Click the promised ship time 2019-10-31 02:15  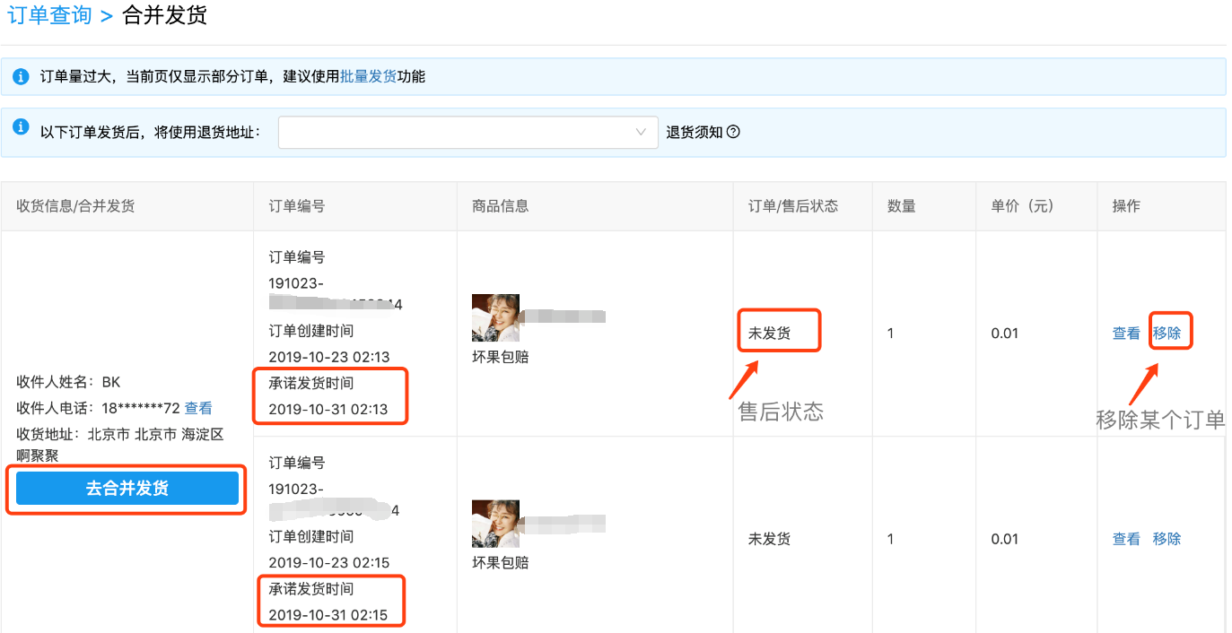[328, 615]
